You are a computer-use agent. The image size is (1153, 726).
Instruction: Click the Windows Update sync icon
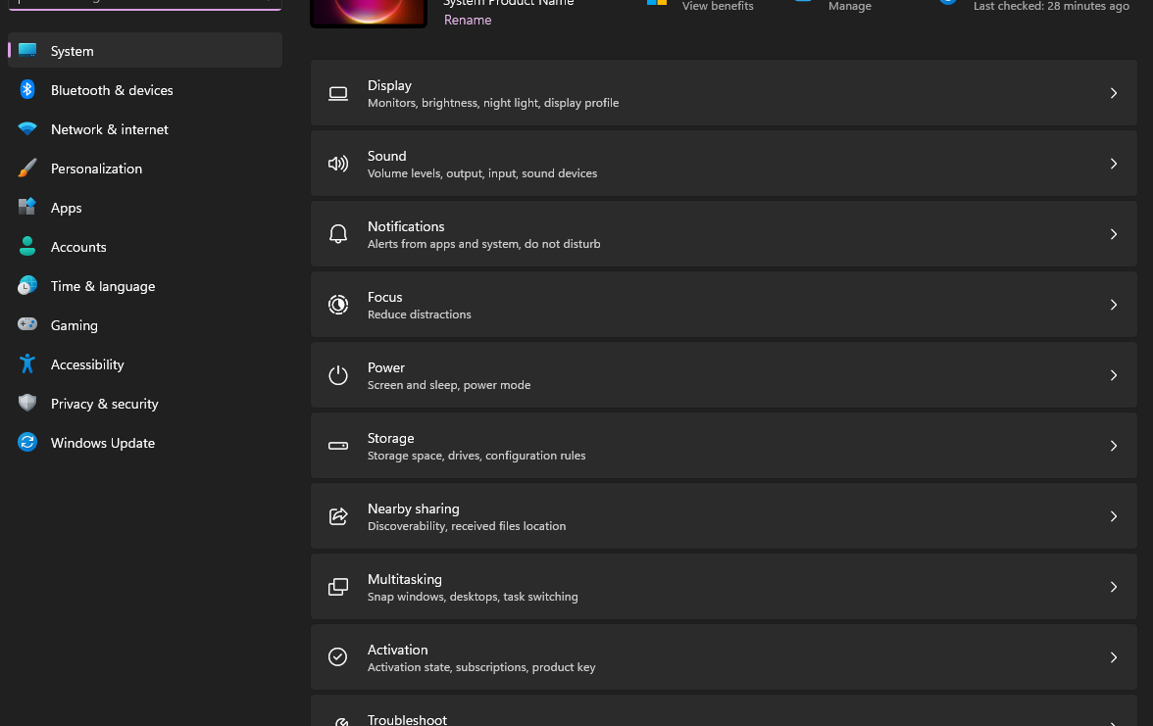point(27,443)
